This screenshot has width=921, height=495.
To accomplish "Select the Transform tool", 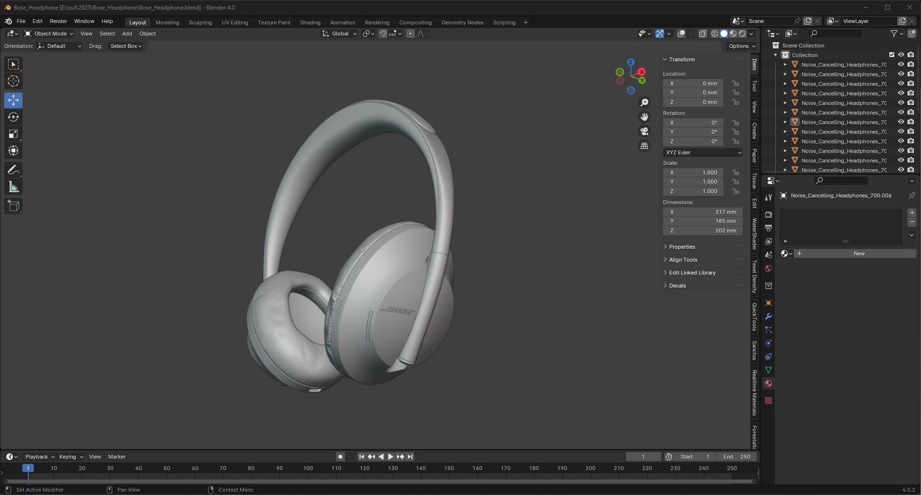I will click(x=13, y=150).
